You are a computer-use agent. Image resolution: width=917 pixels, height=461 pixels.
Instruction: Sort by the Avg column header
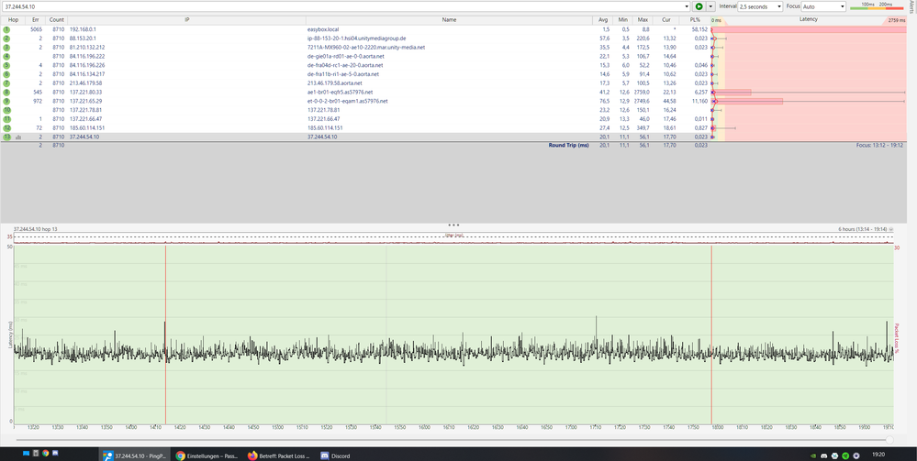[x=602, y=19]
